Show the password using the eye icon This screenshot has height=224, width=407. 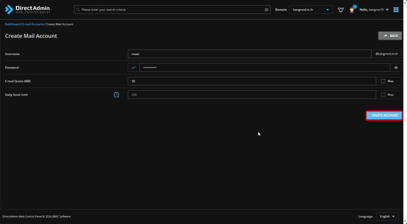click(396, 68)
